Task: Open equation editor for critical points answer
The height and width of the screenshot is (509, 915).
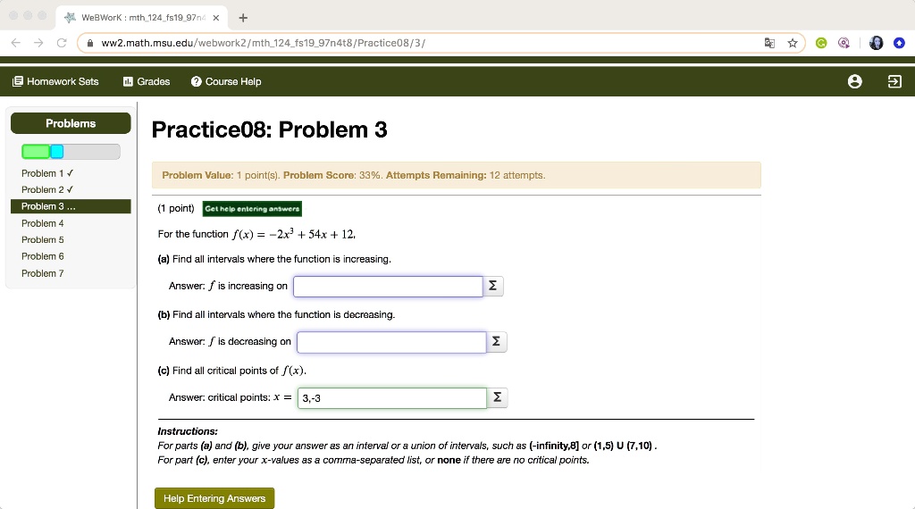Action: point(497,397)
